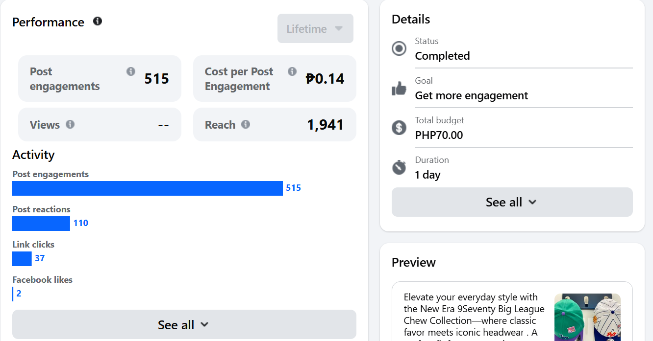Screen dimensions: 653x341
Task: Click the Views info icon
Action: [x=70, y=124]
